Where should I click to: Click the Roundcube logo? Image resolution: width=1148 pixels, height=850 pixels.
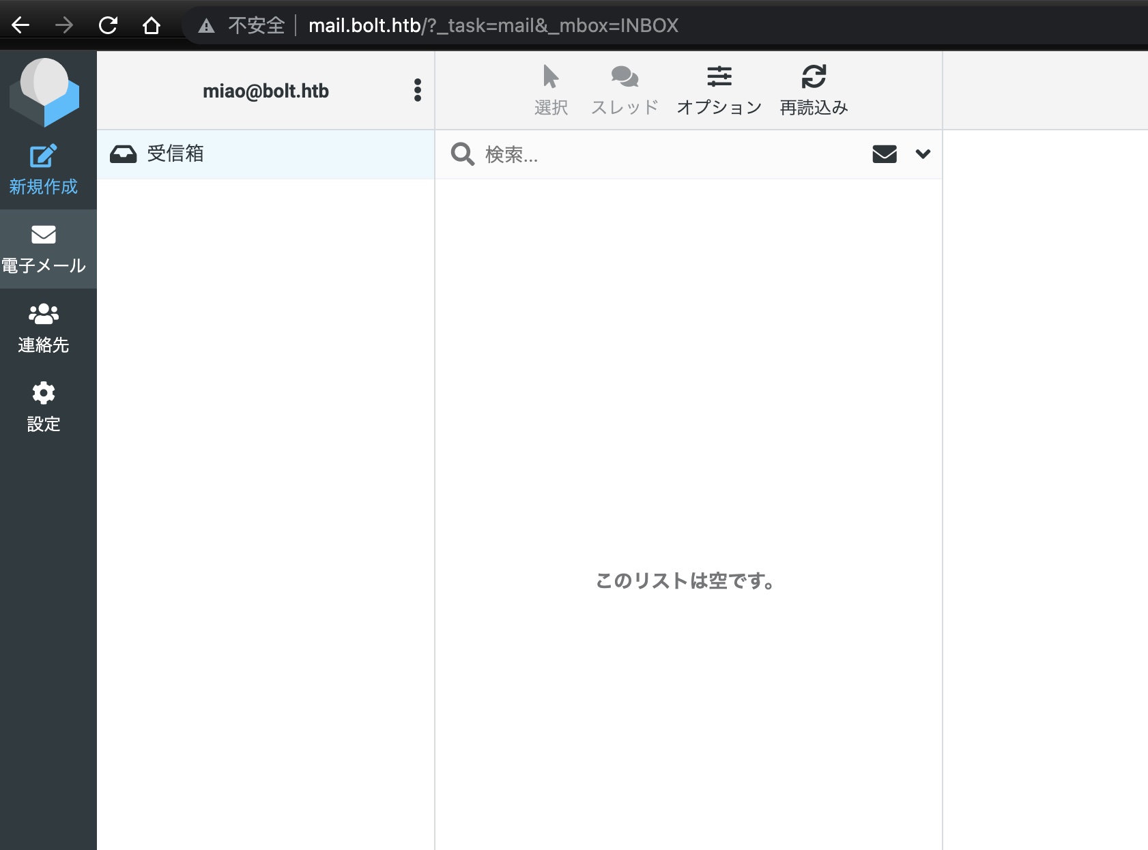[x=44, y=92]
